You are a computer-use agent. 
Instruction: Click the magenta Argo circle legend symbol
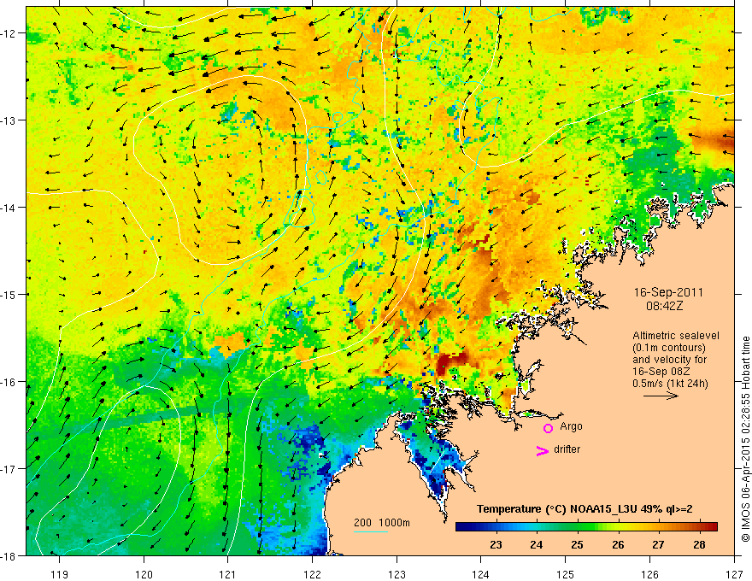pyautogui.click(x=548, y=428)
